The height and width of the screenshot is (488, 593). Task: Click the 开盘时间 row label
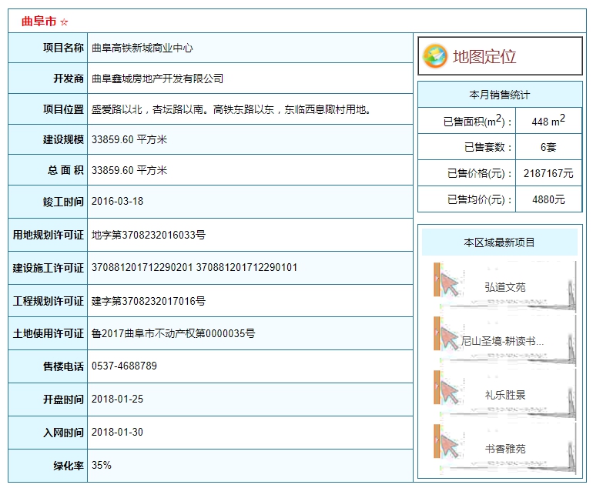(63, 399)
